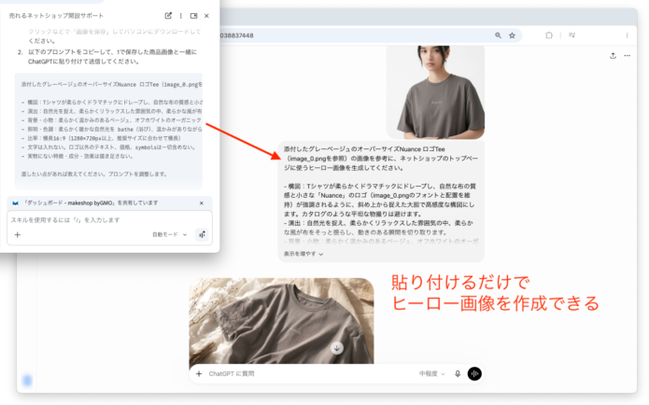Open the 中程度 dropdown in ChatGPT composer

431,373
